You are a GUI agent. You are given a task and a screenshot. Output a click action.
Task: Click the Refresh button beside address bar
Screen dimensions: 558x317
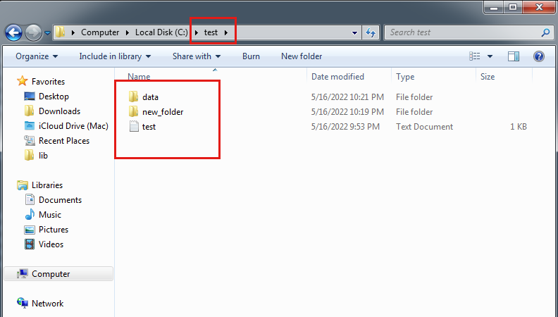371,32
